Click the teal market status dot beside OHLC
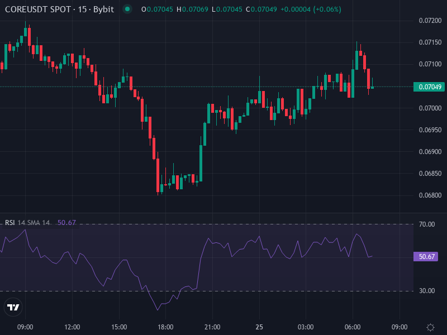This screenshot has width=447, height=335. pyautogui.click(x=127, y=9)
